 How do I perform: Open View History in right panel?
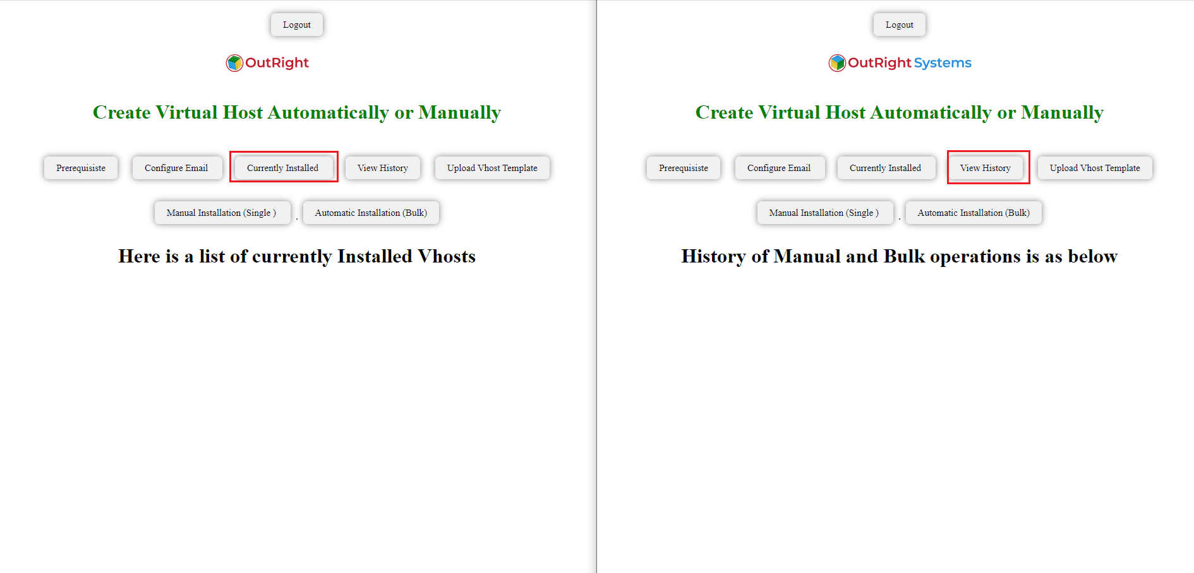pyautogui.click(x=986, y=168)
